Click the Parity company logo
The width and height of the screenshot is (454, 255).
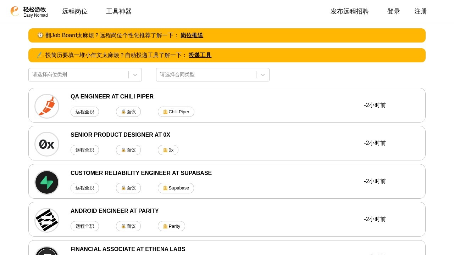[x=47, y=220]
